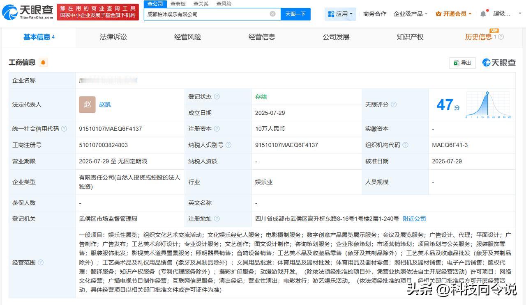Click the 导出 export button
This screenshot has width=526, height=305.
coord(462,63)
